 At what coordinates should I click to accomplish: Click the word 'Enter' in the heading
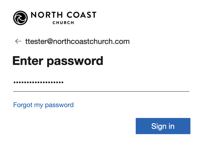pos(29,61)
